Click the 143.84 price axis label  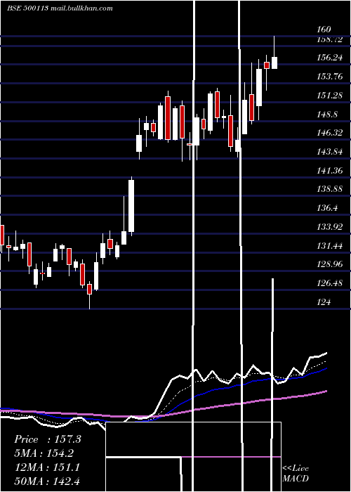pyautogui.click(x=329, y=152)
